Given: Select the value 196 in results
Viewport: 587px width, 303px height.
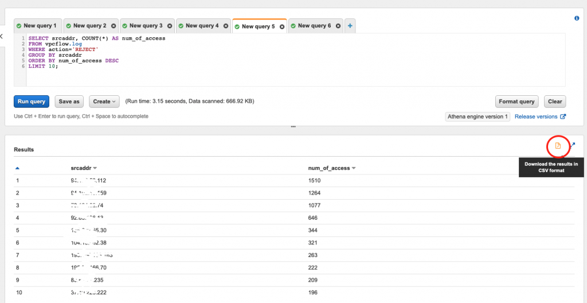Looking at the screenshot, I should [x=312, y=293].
